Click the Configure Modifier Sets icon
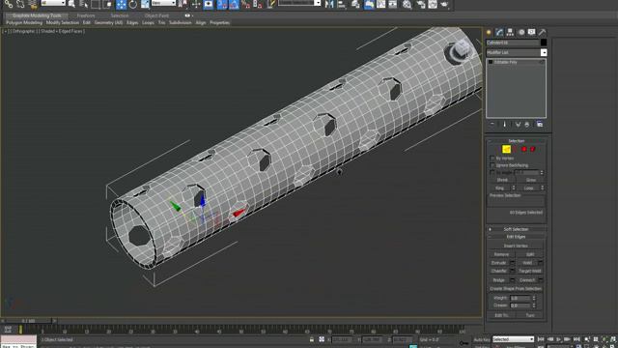Viewport: 618px width, 348px height. (540, 125)
